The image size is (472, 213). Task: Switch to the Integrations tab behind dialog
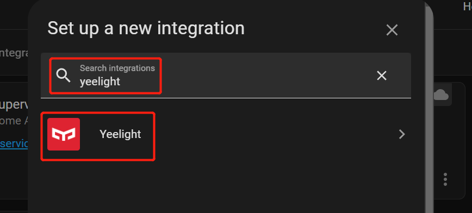point(14,53)
